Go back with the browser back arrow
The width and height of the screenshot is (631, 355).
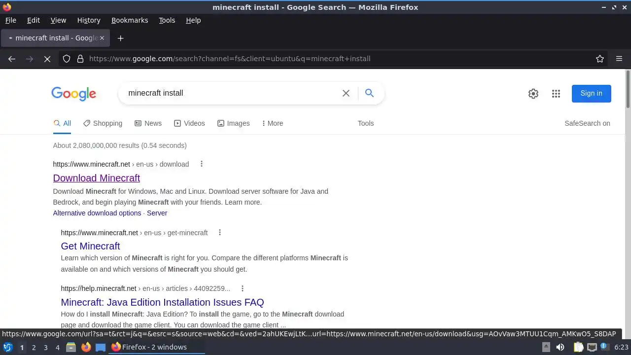point(12,59)
